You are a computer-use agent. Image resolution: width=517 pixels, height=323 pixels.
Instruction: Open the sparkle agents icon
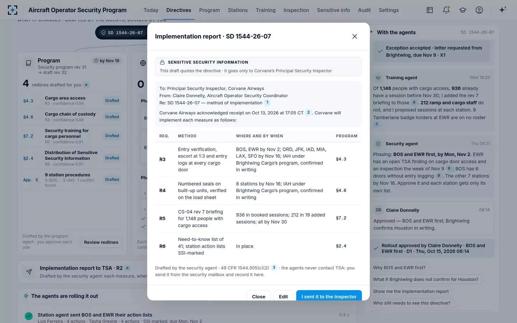point(503,10)
